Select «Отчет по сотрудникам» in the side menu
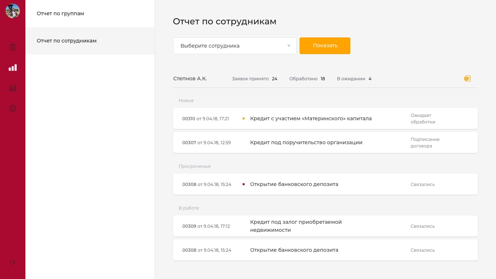The width and height of the screenshot is (496, 279). (x=66, y=41)
